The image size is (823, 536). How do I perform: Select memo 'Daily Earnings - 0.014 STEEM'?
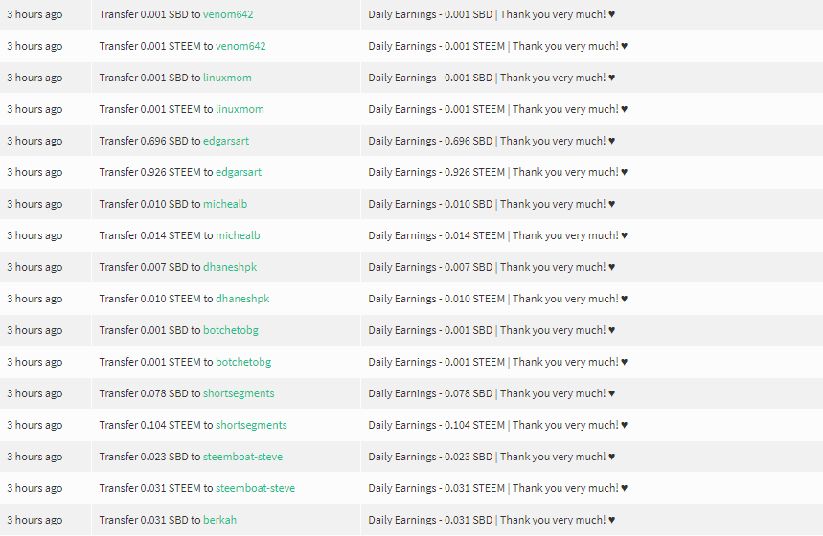[x=437, y=235]
